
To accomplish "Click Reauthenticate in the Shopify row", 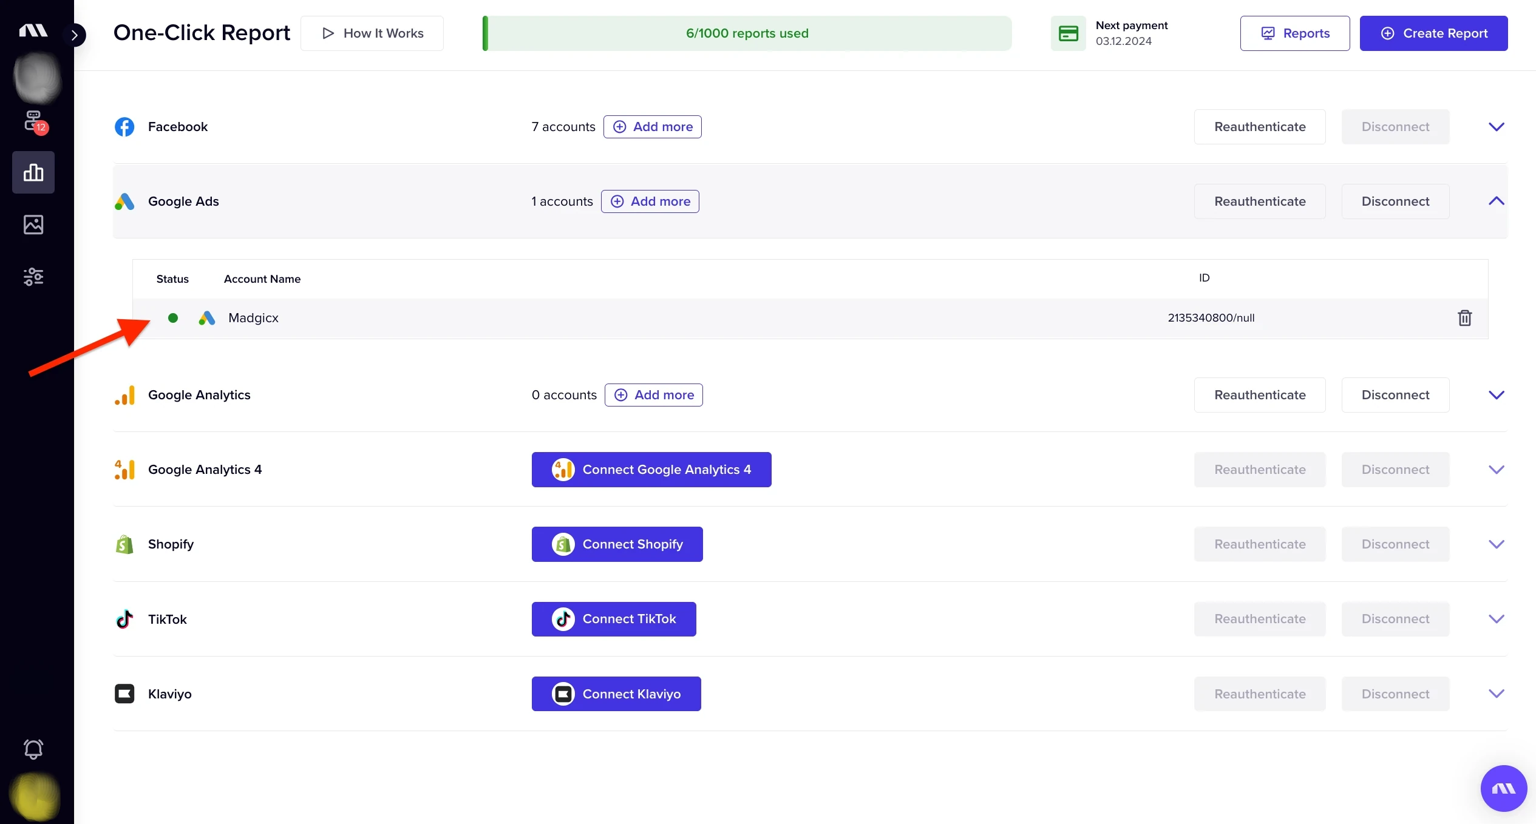I will (x=1260, y=544).
